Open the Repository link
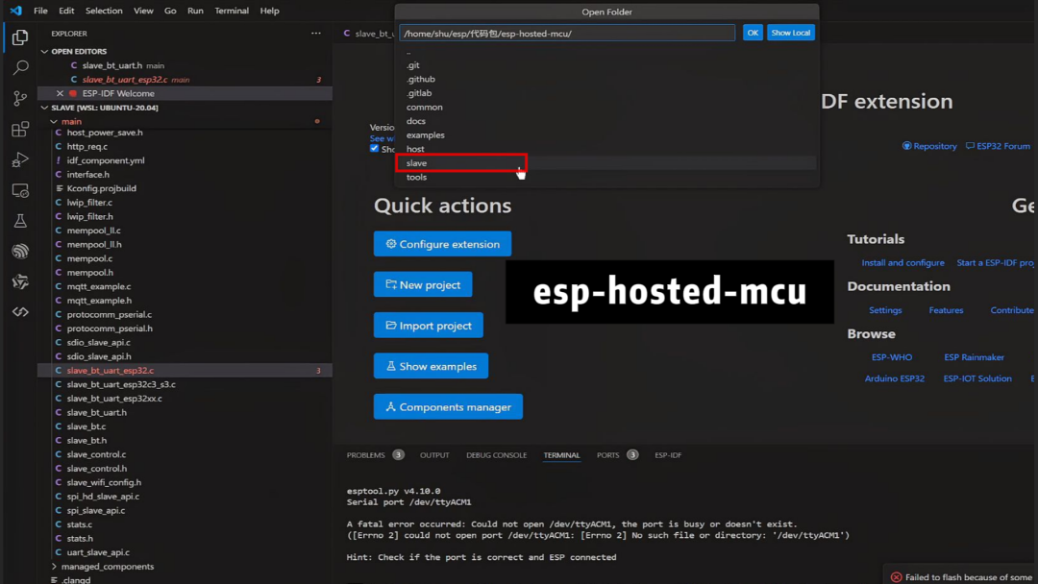 point(929,146)
